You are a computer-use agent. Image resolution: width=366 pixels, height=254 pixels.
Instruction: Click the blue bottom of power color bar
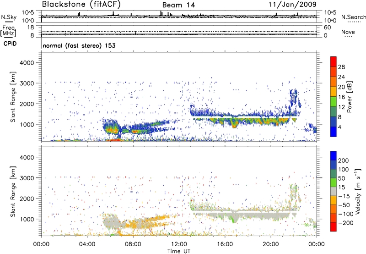(334, 132)
